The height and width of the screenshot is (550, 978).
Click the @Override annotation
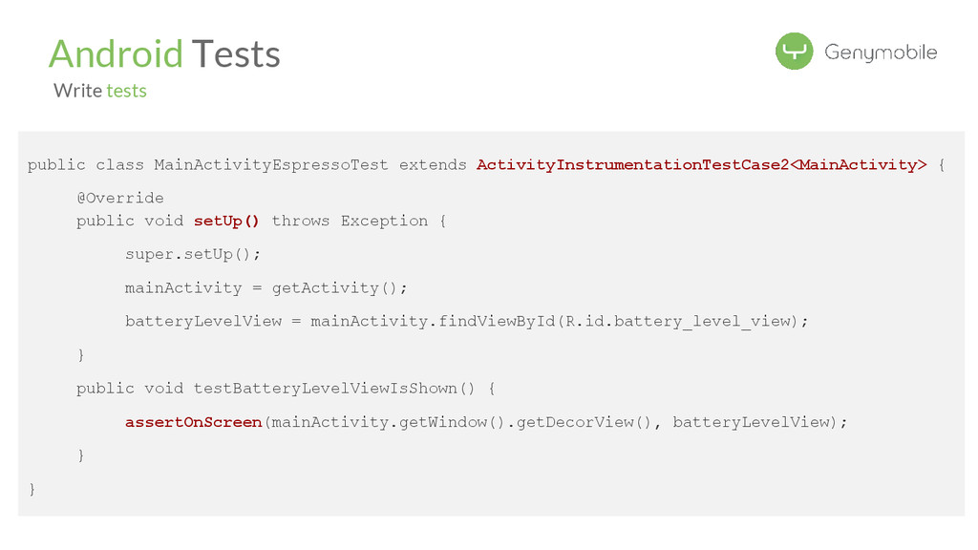[120, 198]
